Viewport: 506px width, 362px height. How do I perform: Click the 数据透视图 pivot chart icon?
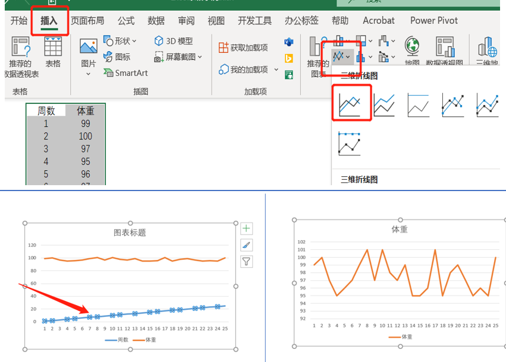[x=445, y=47]
